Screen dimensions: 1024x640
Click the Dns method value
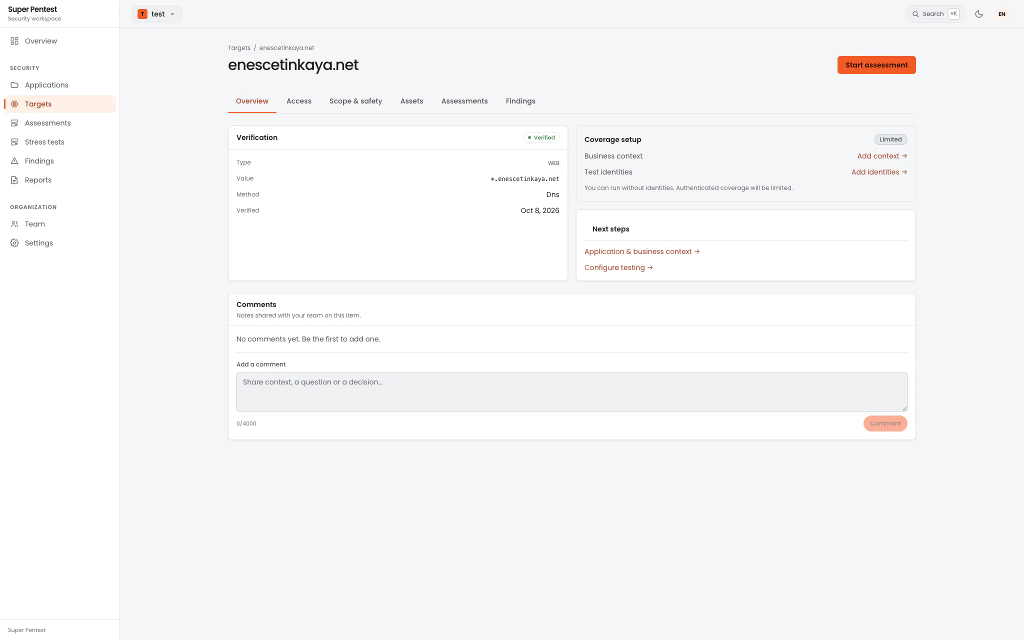coord(552,194)
